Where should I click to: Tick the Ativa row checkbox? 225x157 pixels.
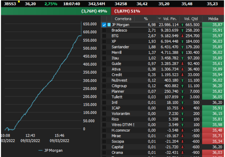[x=104, y=69]
